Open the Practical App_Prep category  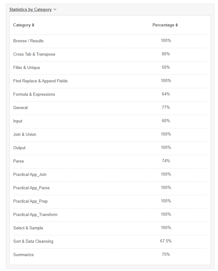point(30,201)
